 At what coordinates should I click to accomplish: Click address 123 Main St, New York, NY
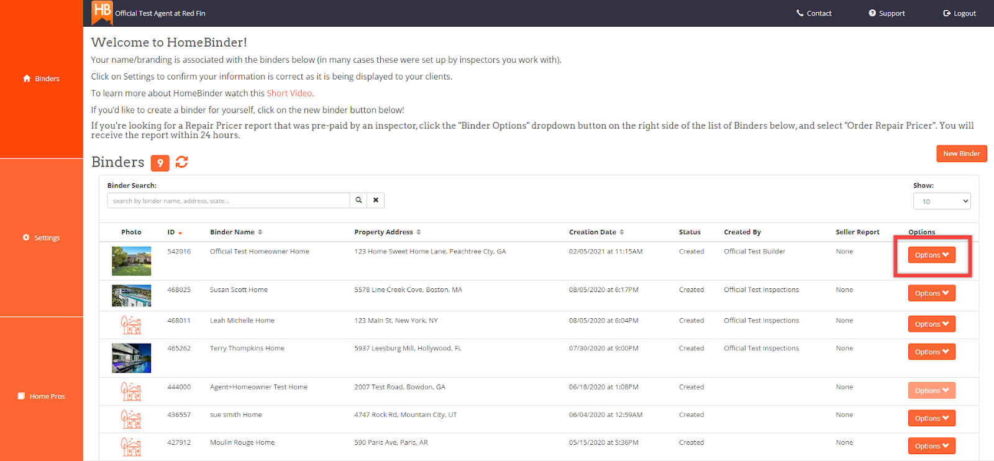396,321
